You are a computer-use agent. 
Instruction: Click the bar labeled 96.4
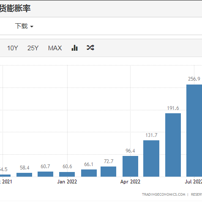130,166
